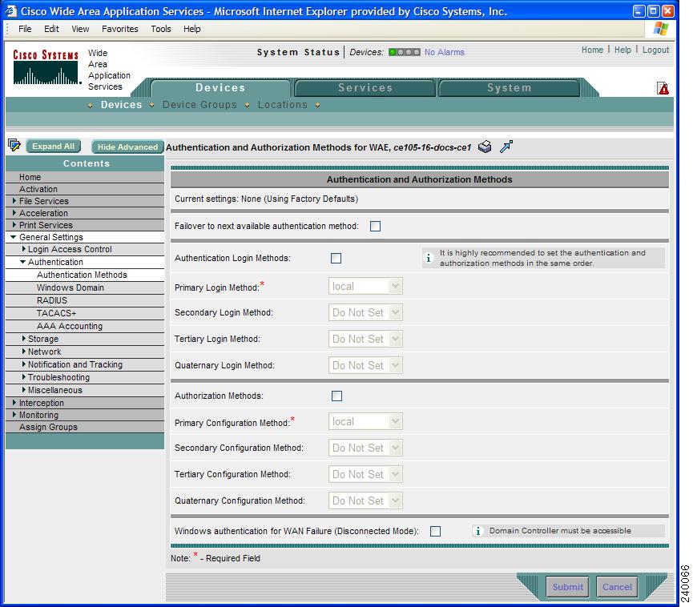Open Quaternary Login Method dropdown

coord(365,365)
